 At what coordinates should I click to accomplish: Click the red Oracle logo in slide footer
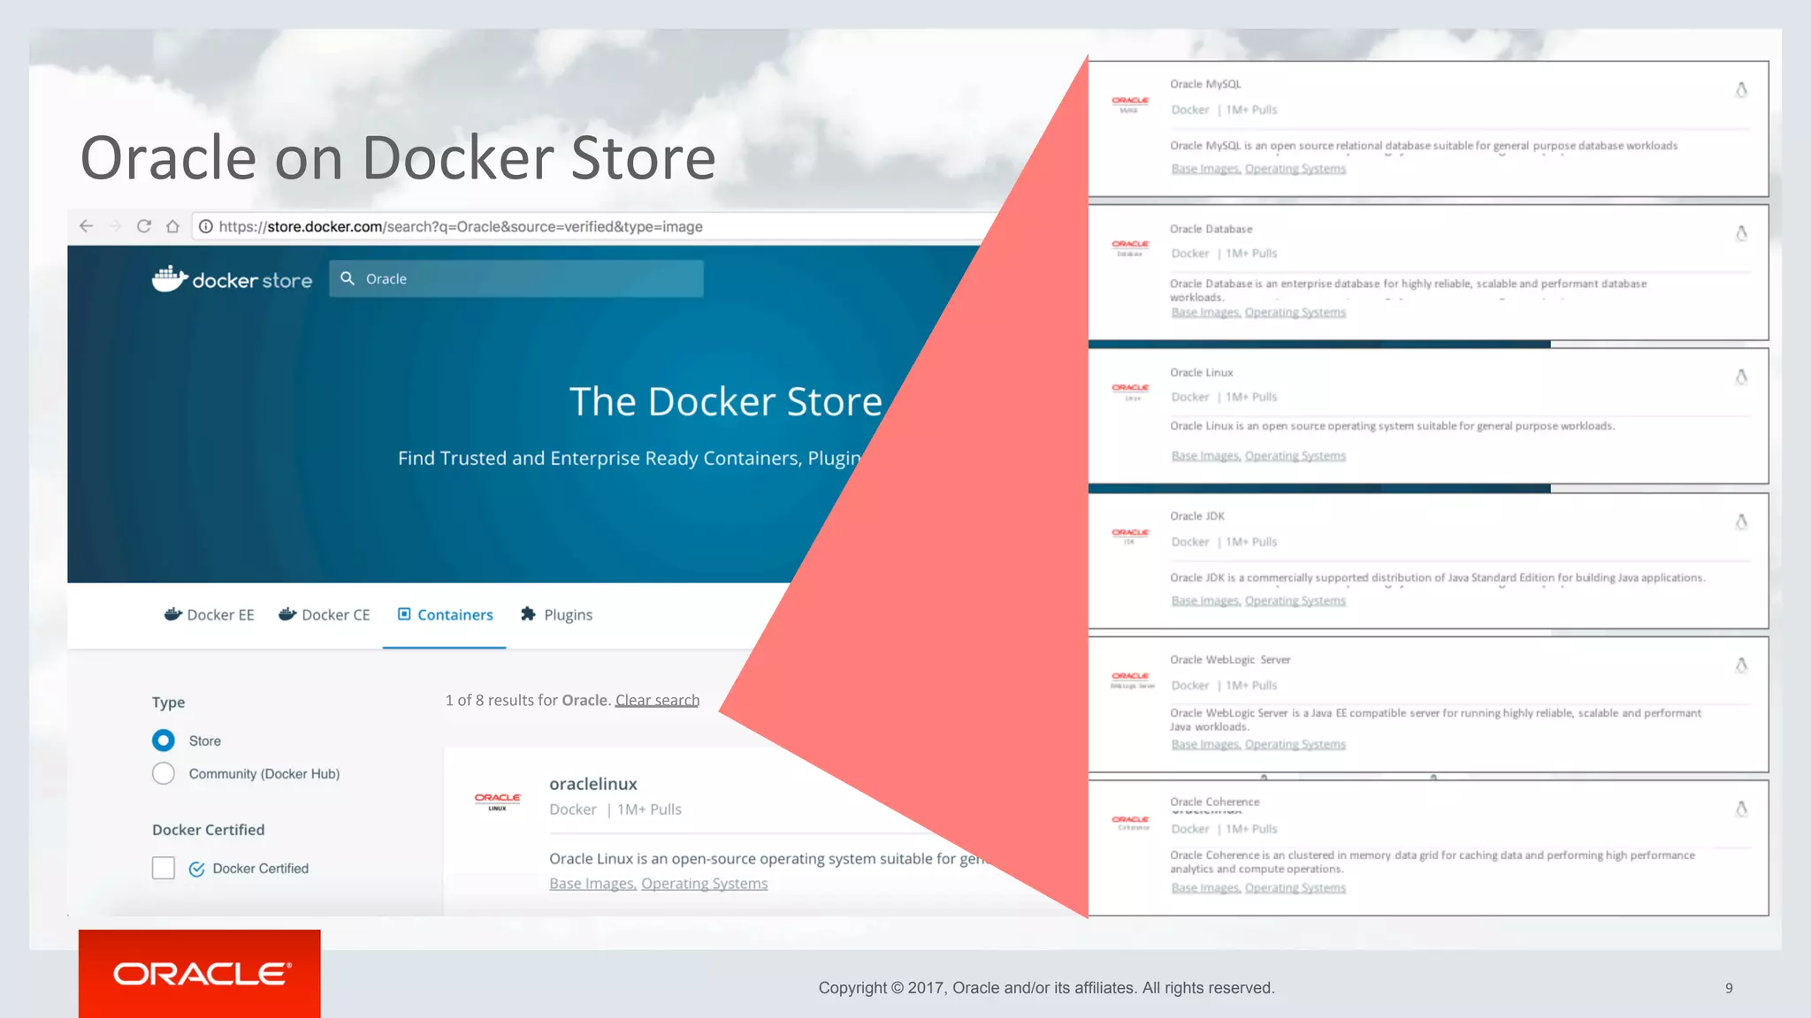[200, 974]
